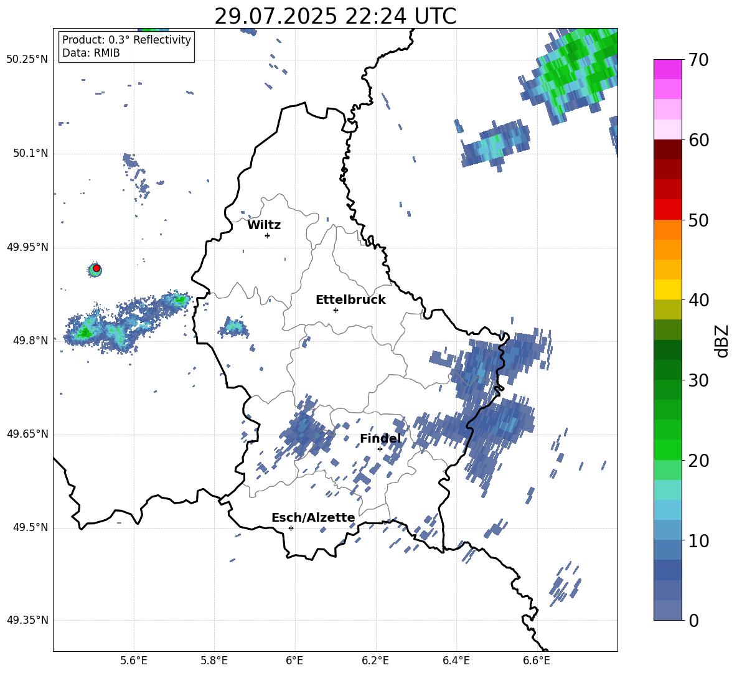
Task: Click the green radar echo in northeast corner
Action: [571, 74]
